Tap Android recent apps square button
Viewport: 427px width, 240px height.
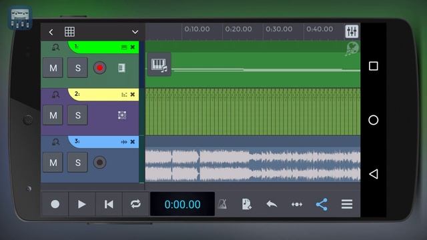[x=374, y=66]
